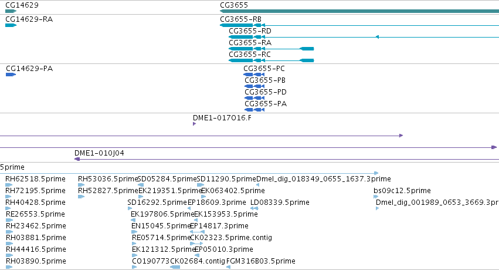The image size is (499, 270).
Task: Click the DME1-010J04 label
Action: (99, 153)
